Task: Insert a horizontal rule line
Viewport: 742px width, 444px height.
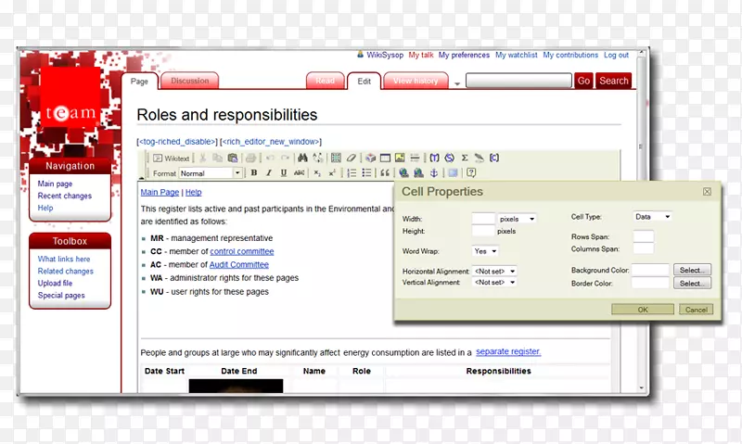Action: (415, 158)
